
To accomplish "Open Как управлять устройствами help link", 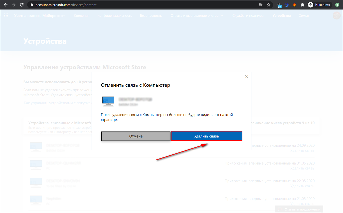I will pos(58,103).
